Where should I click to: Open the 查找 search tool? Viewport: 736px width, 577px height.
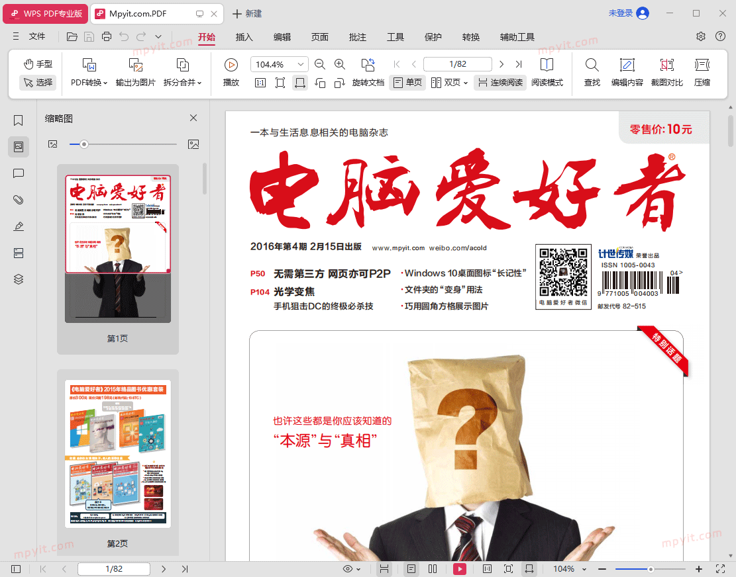click(592, 73)
